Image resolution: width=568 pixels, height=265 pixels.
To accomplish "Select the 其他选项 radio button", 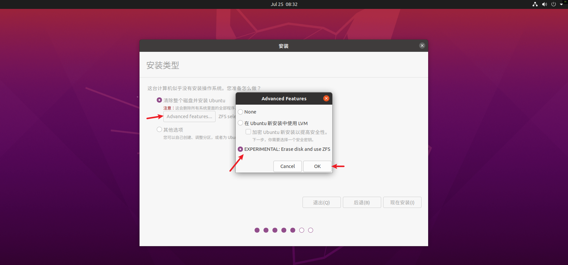I will pos(159,129).
